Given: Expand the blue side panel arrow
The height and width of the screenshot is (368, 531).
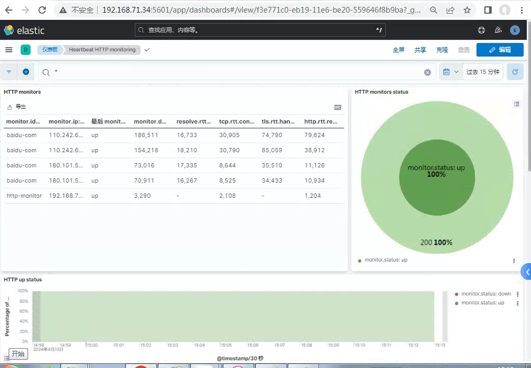Looking at the screenshot, I should point(526,272).
